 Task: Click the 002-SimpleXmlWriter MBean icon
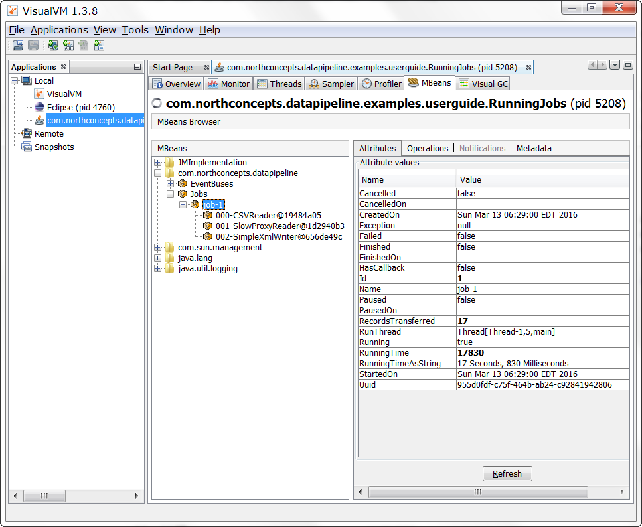click(208, 236)
